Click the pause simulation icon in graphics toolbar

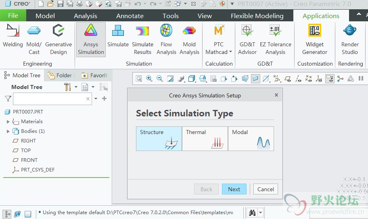point(361,79)
